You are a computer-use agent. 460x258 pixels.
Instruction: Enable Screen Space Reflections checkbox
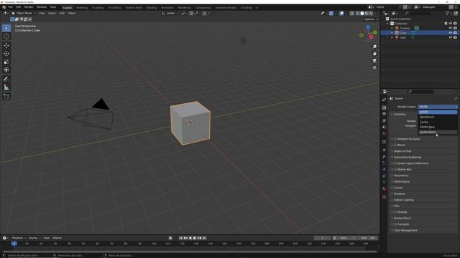395,163
